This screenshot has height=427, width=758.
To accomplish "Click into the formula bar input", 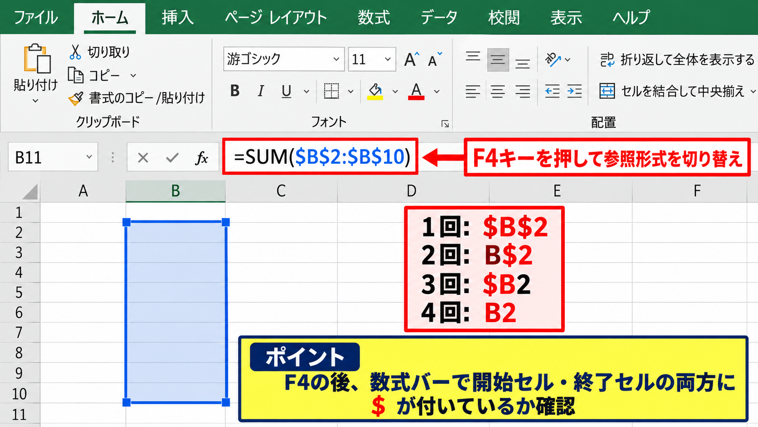I will point(320,157).
